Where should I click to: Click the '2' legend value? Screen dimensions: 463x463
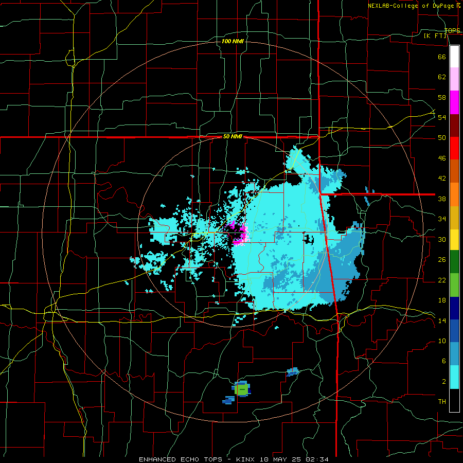coord(443,382)
